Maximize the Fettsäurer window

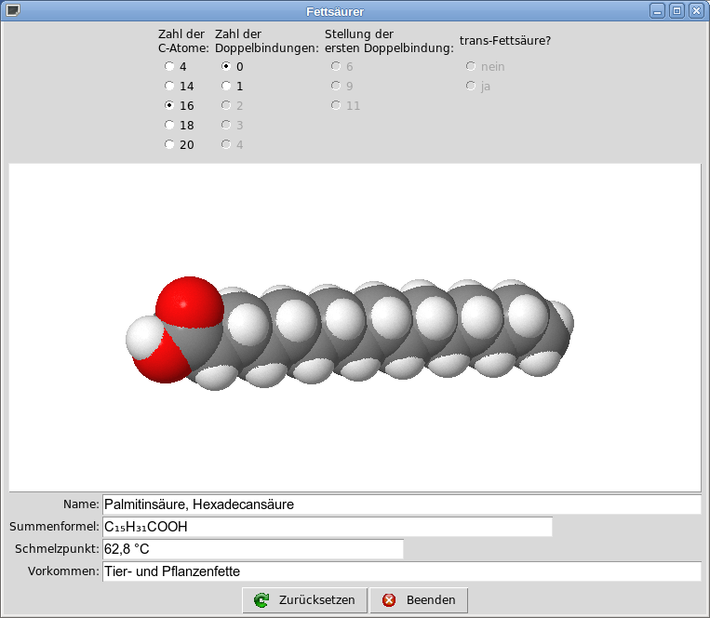click(x=677, y=11)
